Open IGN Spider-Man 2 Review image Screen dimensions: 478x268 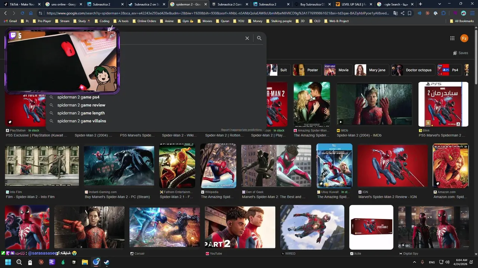392,166
